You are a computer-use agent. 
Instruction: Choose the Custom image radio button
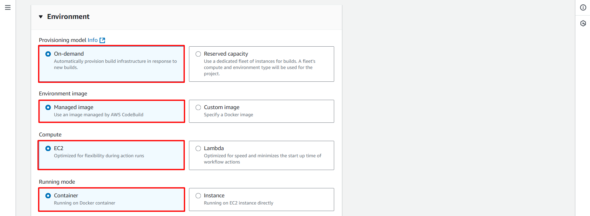tap(198, 107)
